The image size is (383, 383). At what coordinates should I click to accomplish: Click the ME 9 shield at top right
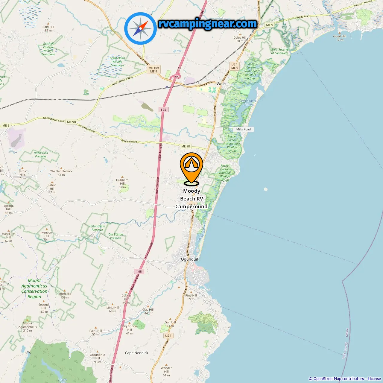270,25
